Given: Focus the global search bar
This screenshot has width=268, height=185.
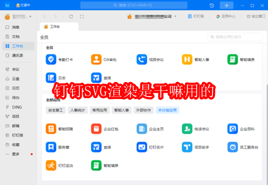Looking at the screenshot, I should 134,5.
